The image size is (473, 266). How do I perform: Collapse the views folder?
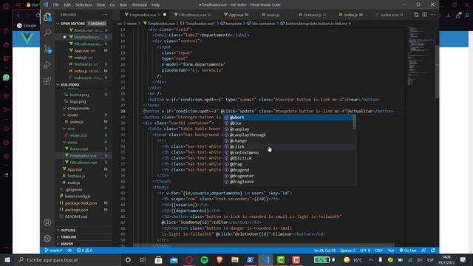click(72, 142)
